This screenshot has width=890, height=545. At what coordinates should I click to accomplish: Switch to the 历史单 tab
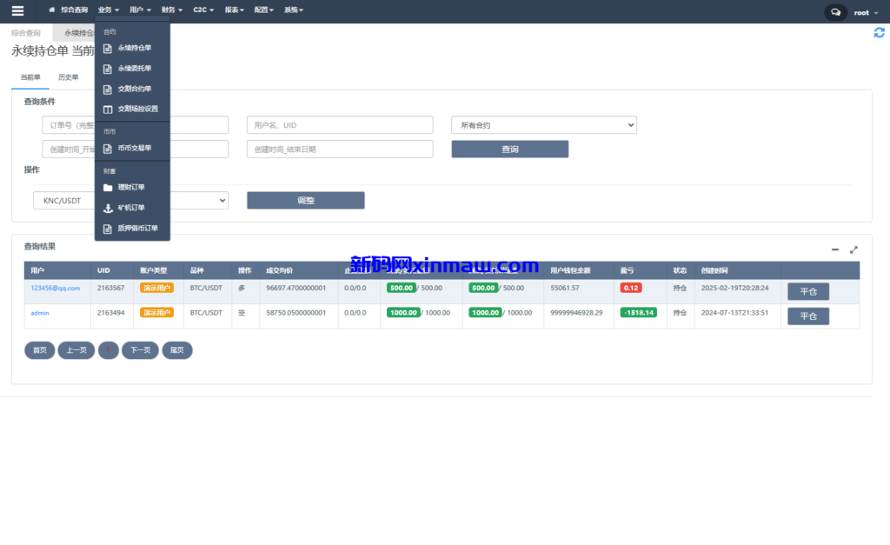pyautogui.click(x=68, y=77)
